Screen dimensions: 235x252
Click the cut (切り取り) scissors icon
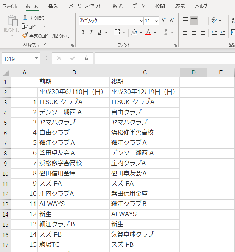pyautogui.click(x=25, y=18)
